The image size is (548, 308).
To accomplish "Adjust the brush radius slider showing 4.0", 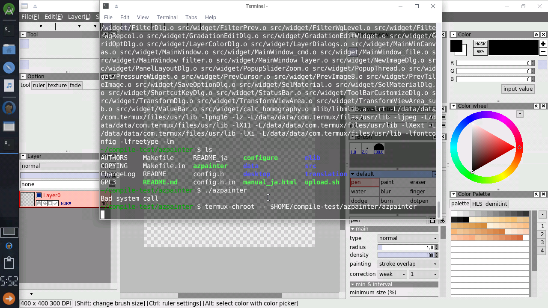I will point(406,247).
